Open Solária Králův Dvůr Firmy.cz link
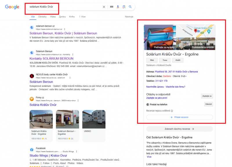 click(43, 105)
